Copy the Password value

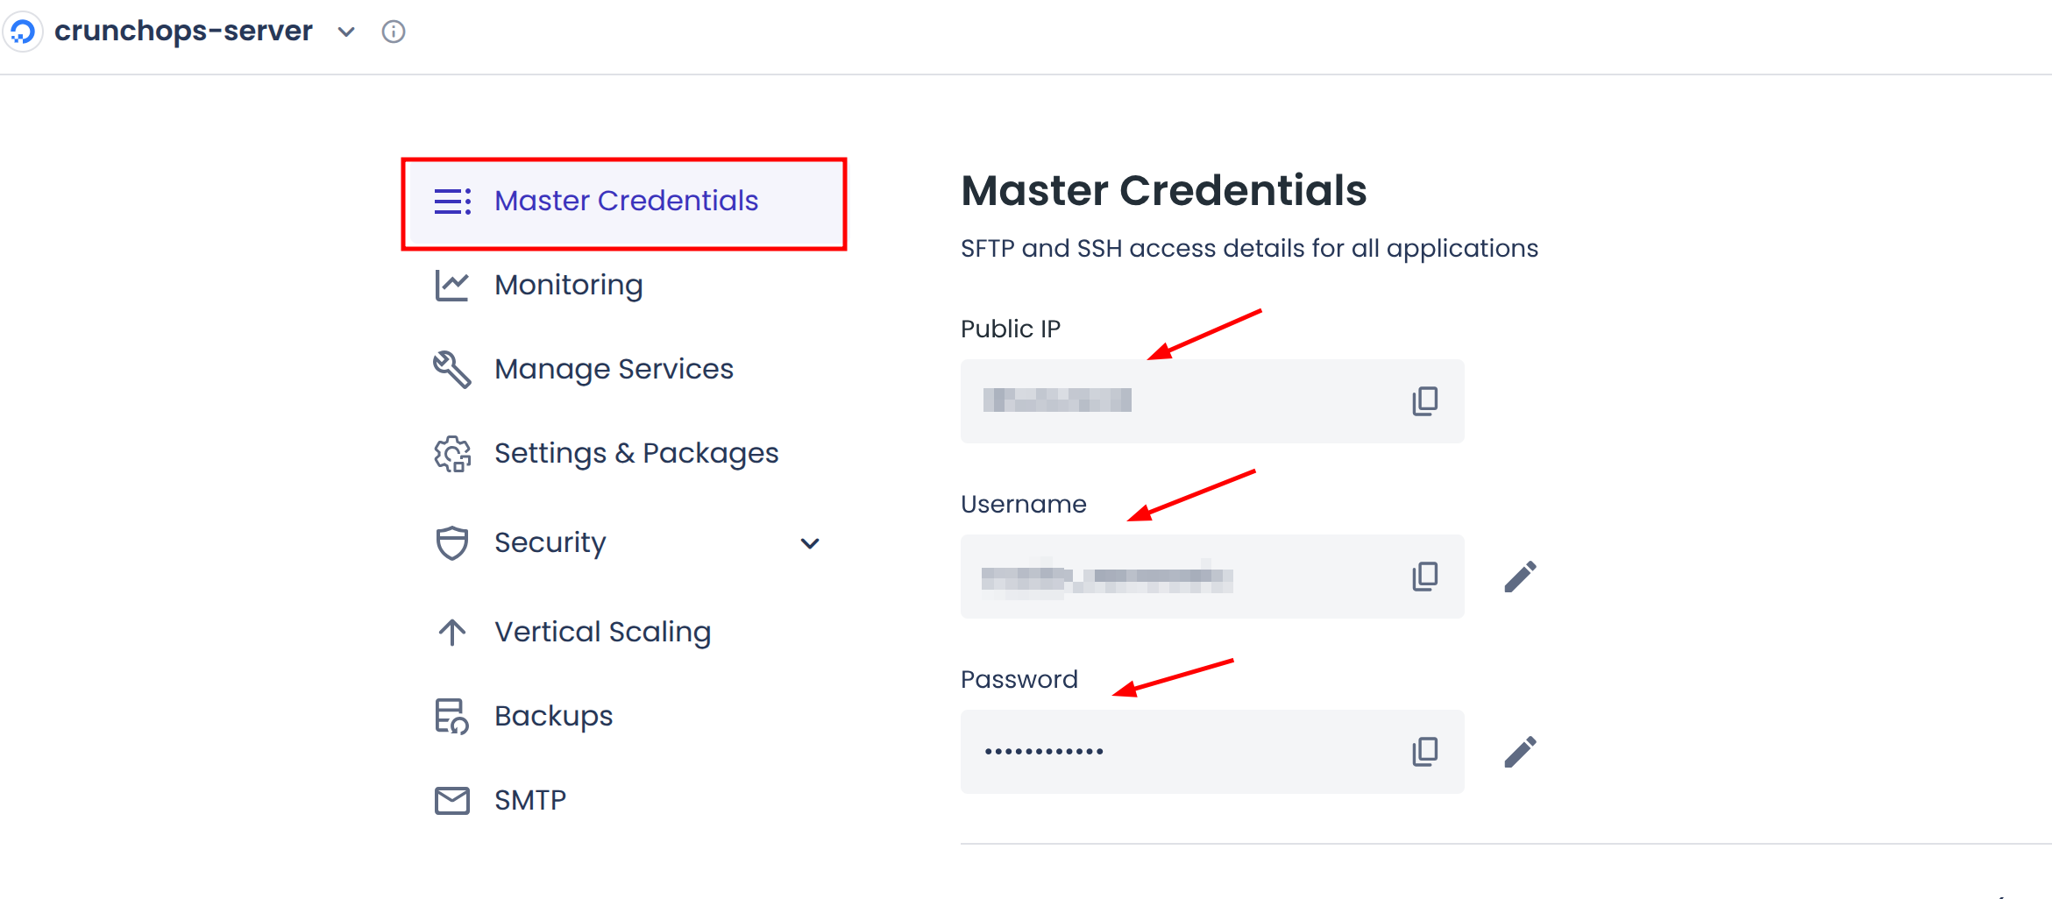click(1424, 751)
